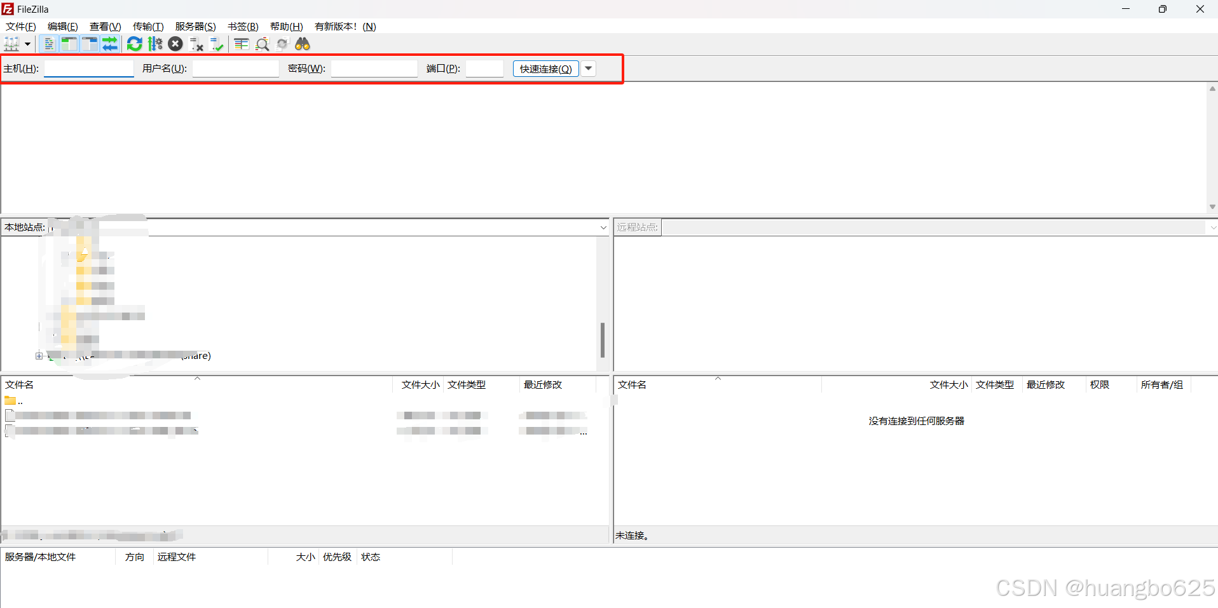Click the 快速连接(Q) button

point(546,69)
